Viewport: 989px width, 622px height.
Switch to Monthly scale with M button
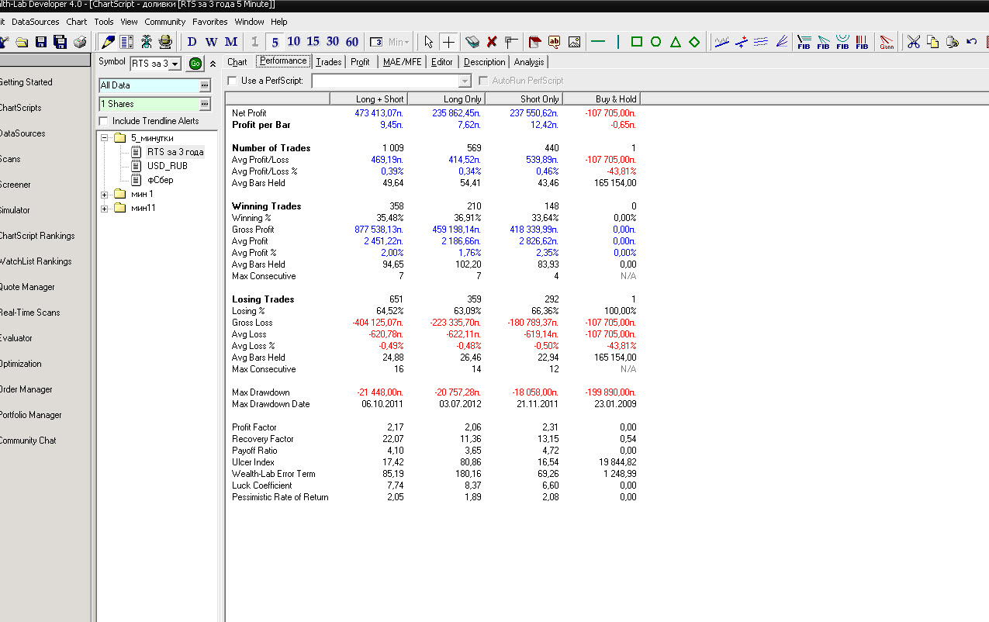[231, 42]
